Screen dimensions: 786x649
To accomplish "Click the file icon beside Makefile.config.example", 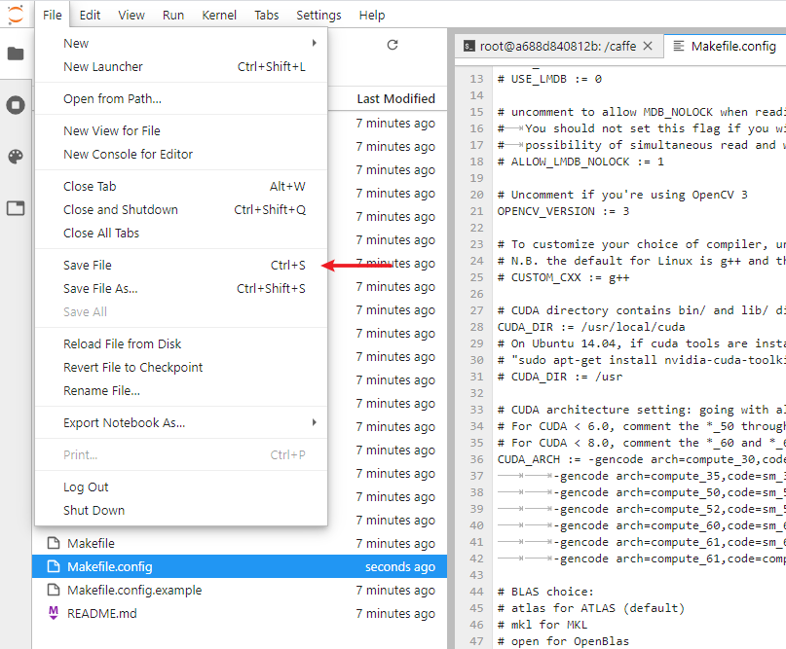I will 54,590.
